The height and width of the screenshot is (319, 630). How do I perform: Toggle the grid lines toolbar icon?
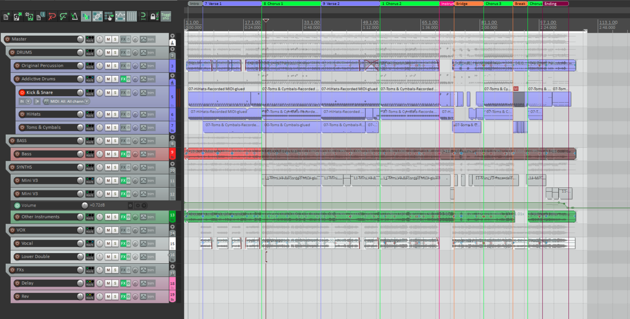131,16
